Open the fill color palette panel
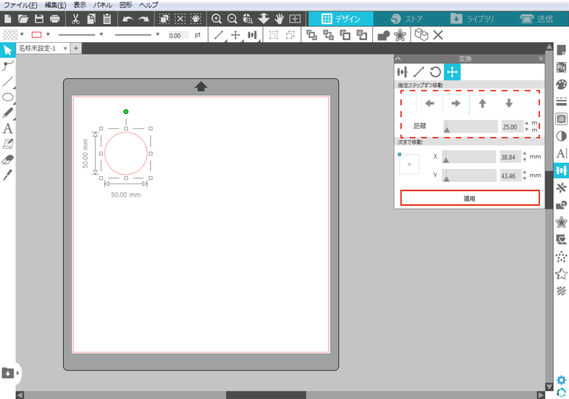 click(561, 85)
